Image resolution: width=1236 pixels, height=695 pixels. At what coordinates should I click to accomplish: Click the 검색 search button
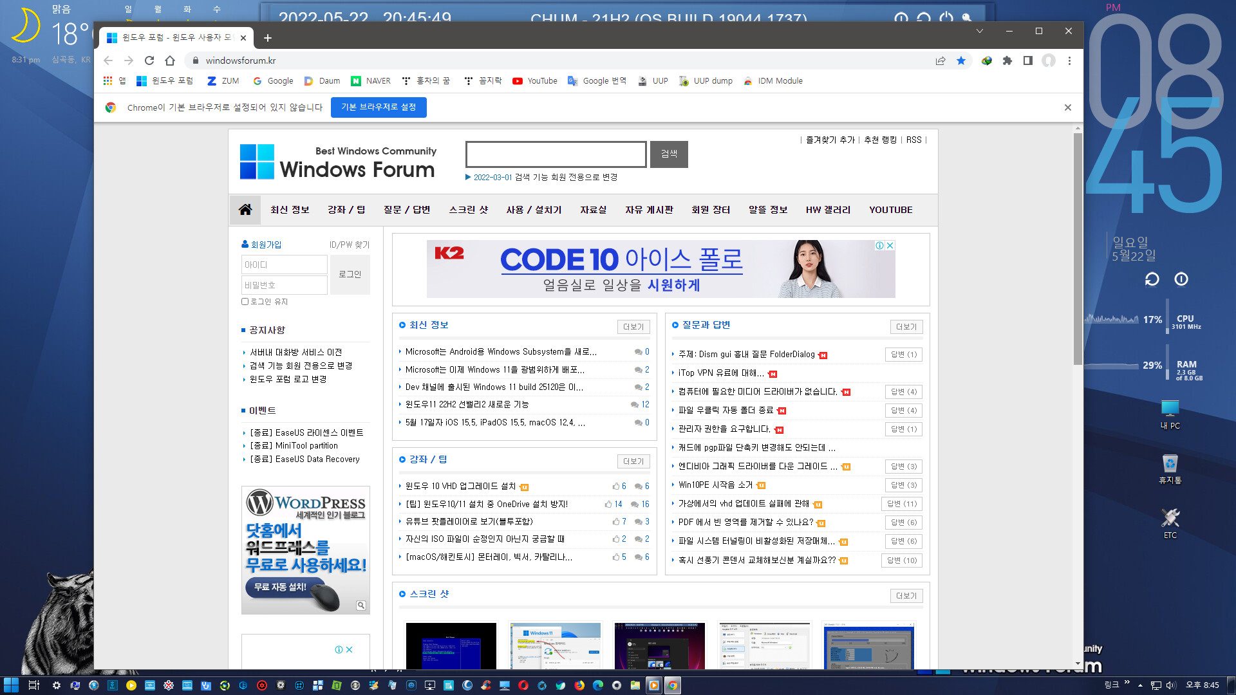coord(669,154)
